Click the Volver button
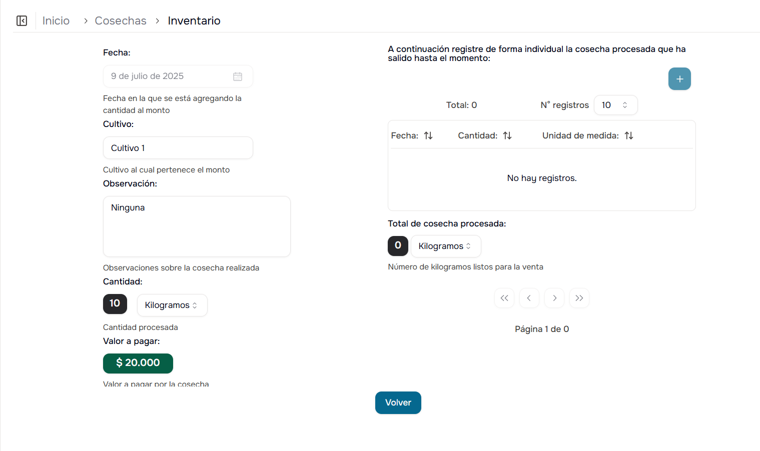Viewport: 760px width, 451px height. point(398,402)
